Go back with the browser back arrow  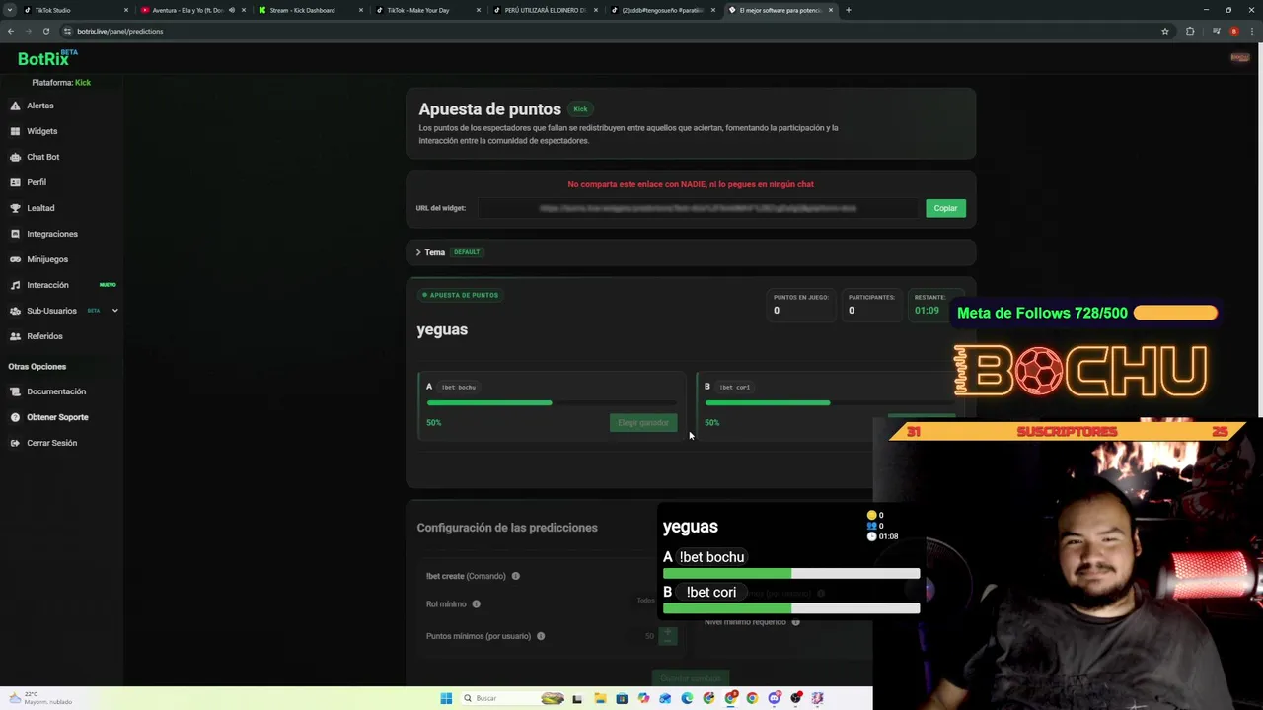click(11, 31)
